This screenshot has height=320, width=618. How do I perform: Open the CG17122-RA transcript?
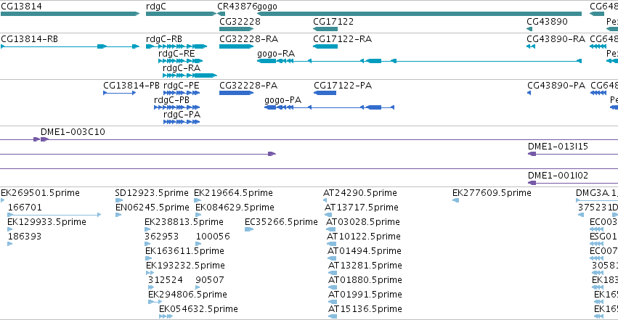coord(325,46)
